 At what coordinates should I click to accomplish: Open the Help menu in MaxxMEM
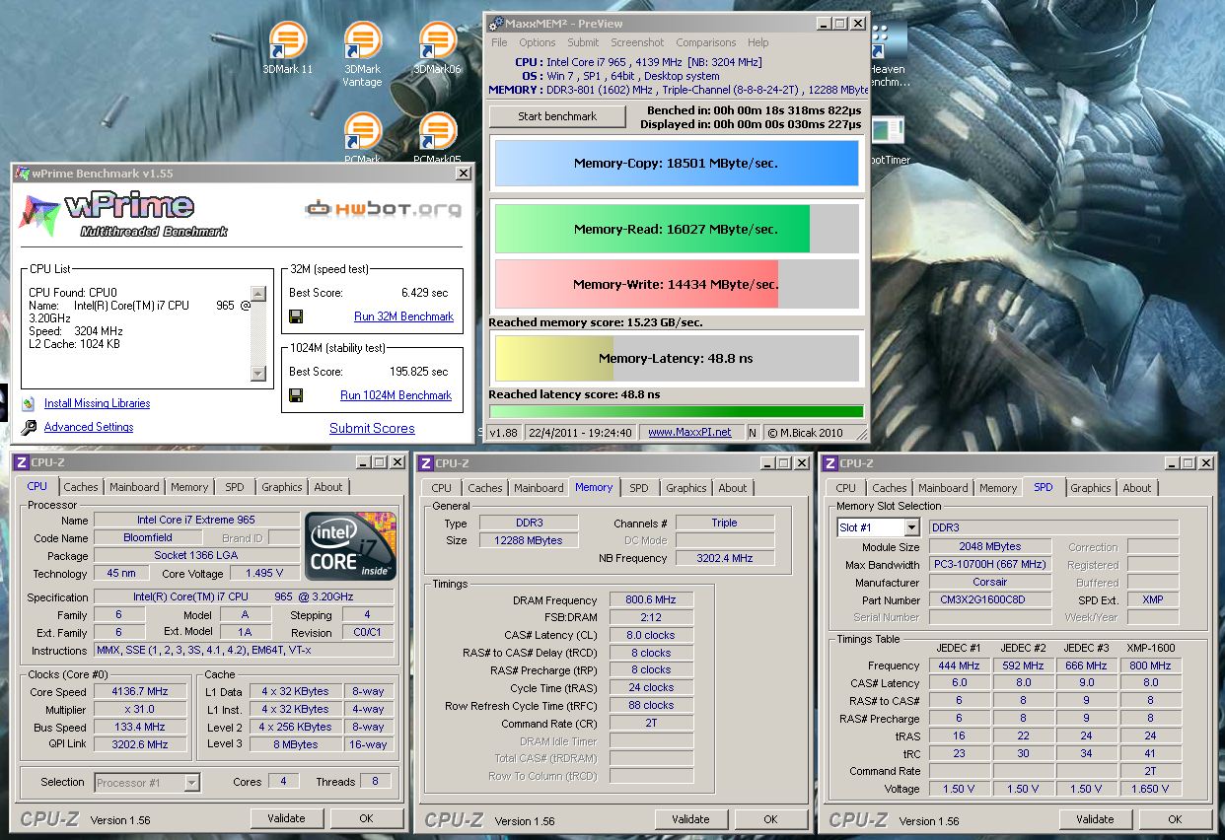click(758, 42)
